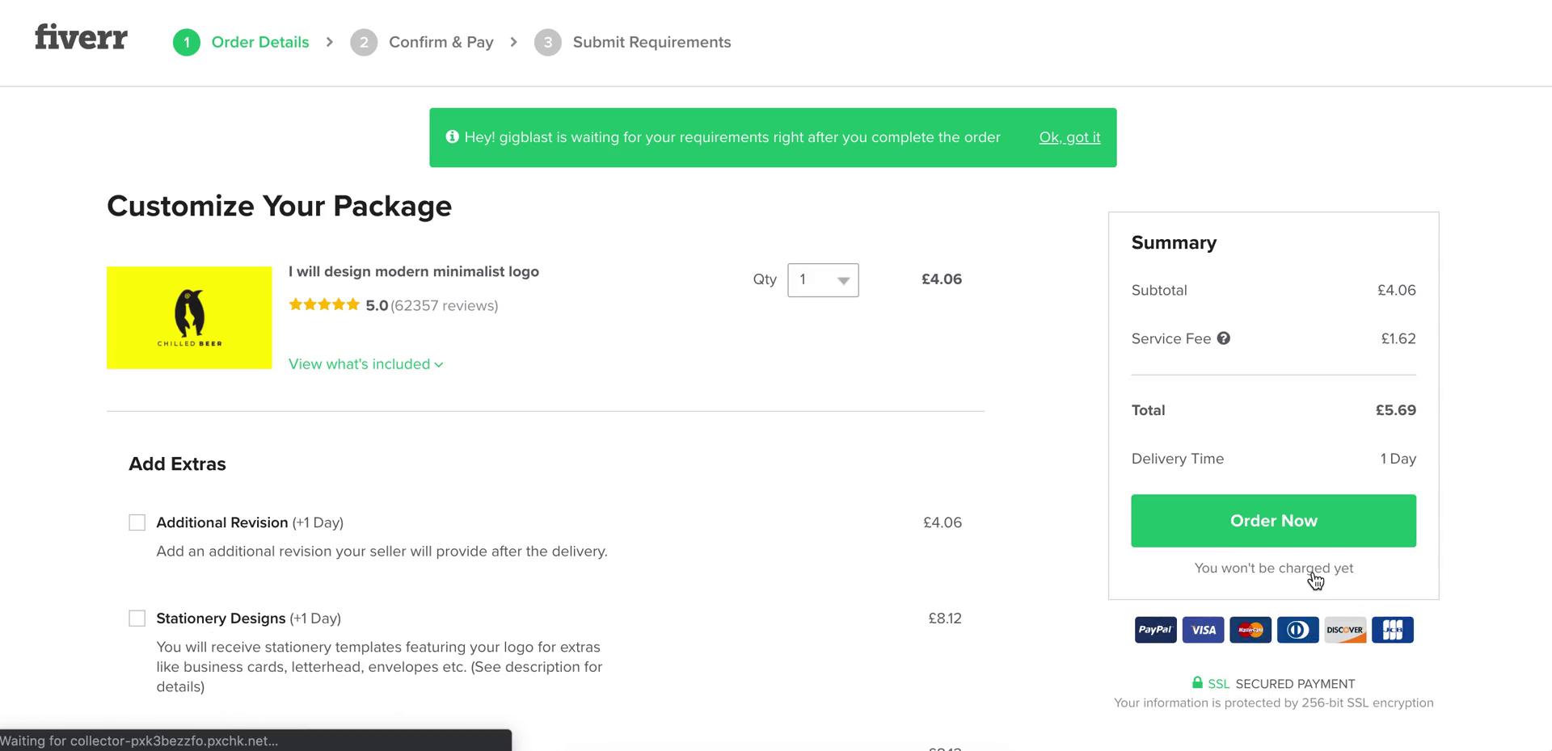Click the Order Now button
1552x751 pixels.
point(1273,520)
